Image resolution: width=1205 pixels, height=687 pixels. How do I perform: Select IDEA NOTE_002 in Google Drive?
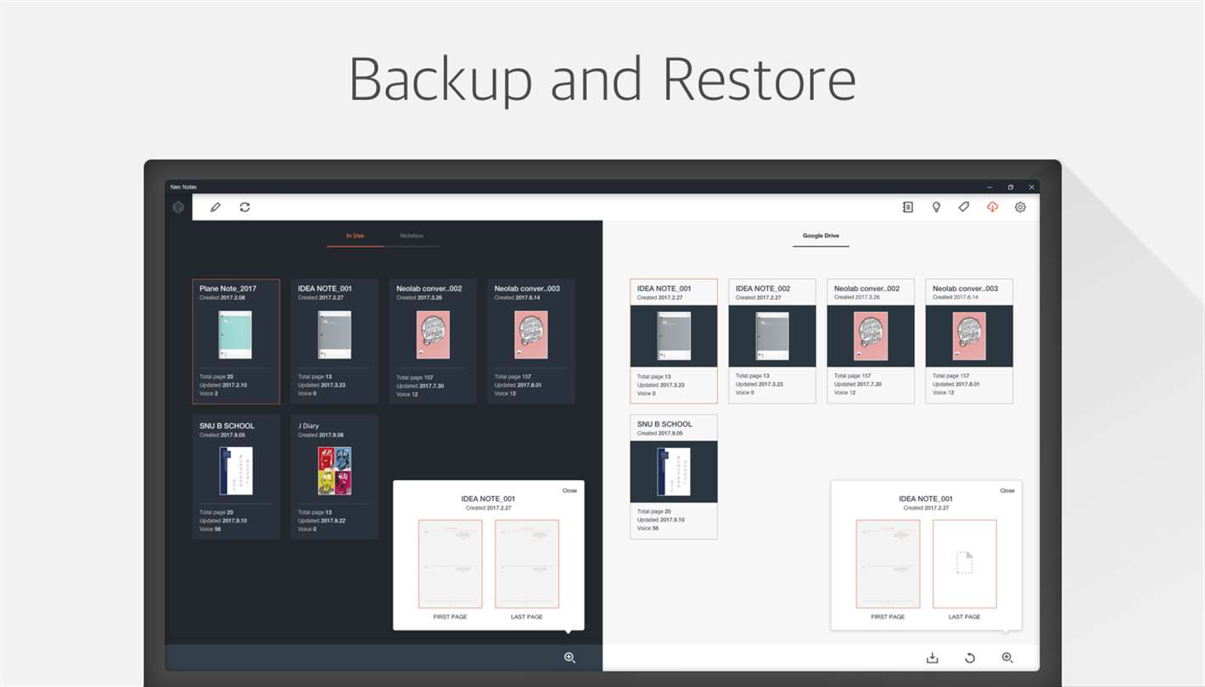coord(772,341)
